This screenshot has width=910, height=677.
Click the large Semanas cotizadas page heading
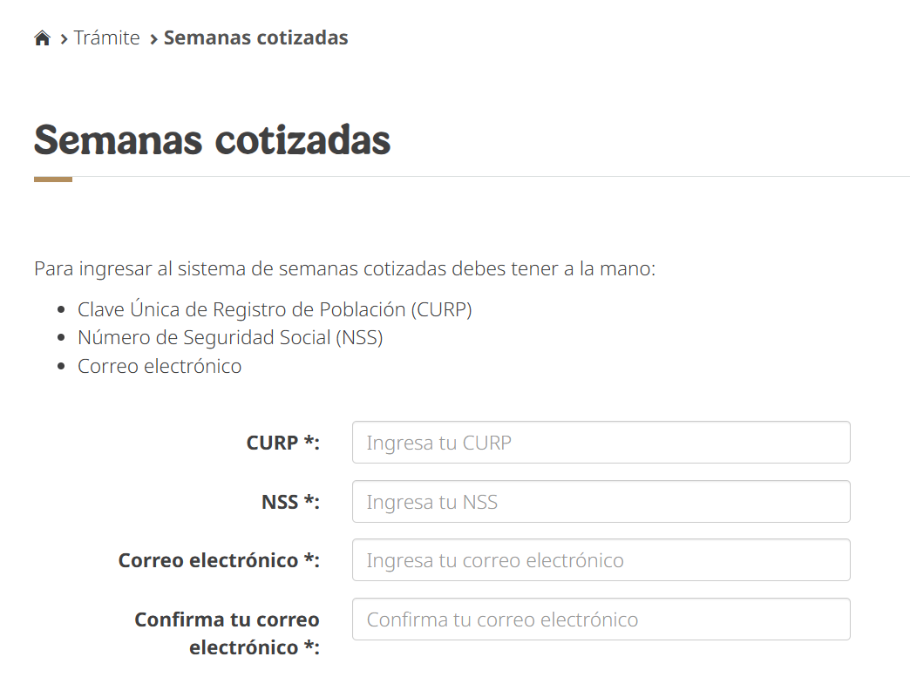pos(212,139)
